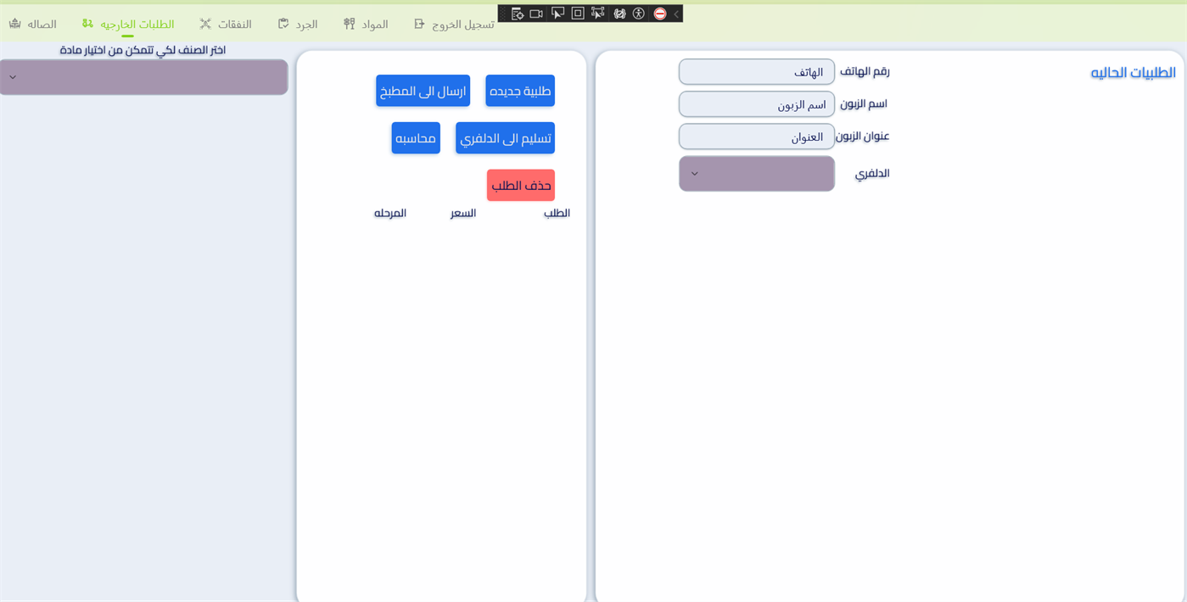
Task: Click the اختر الصنف لكي تتمكن hint text
Action: click(x=143, y=50)
